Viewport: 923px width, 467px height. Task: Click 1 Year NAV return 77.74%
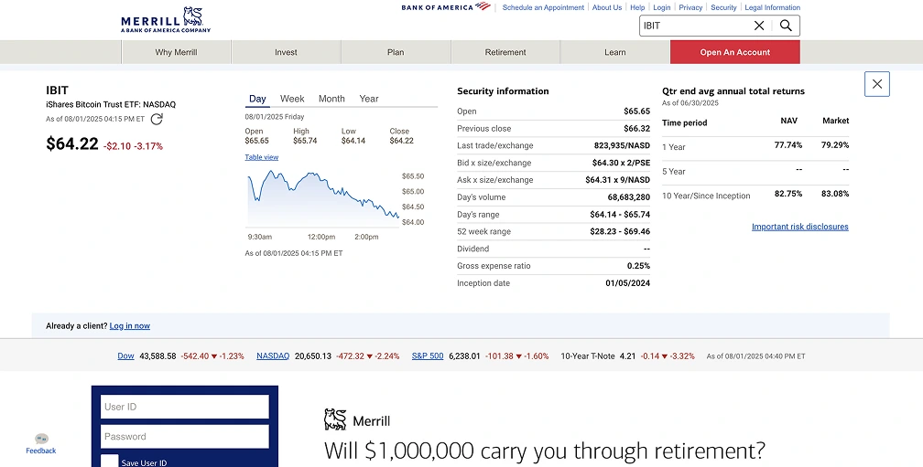(788, 145)
